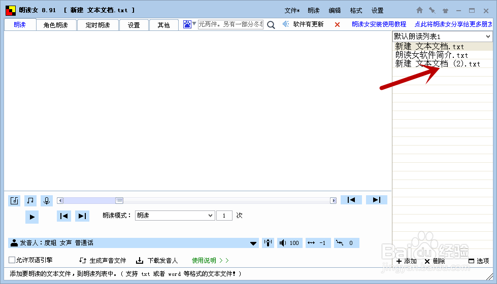The image size is (497, 284).
Task: Click the progress scrollbar left arrow
Action: [60, 200]
